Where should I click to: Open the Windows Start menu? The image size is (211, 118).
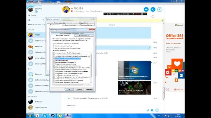[x=30, y=116]
